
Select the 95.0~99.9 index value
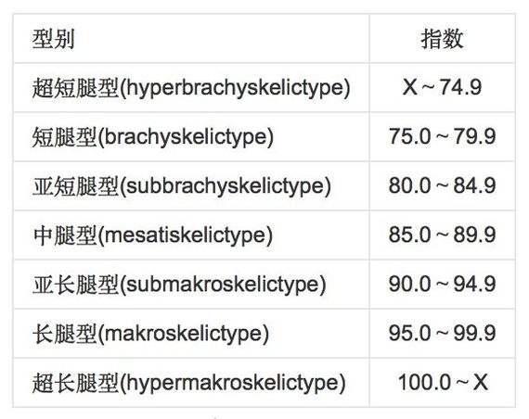442,333
